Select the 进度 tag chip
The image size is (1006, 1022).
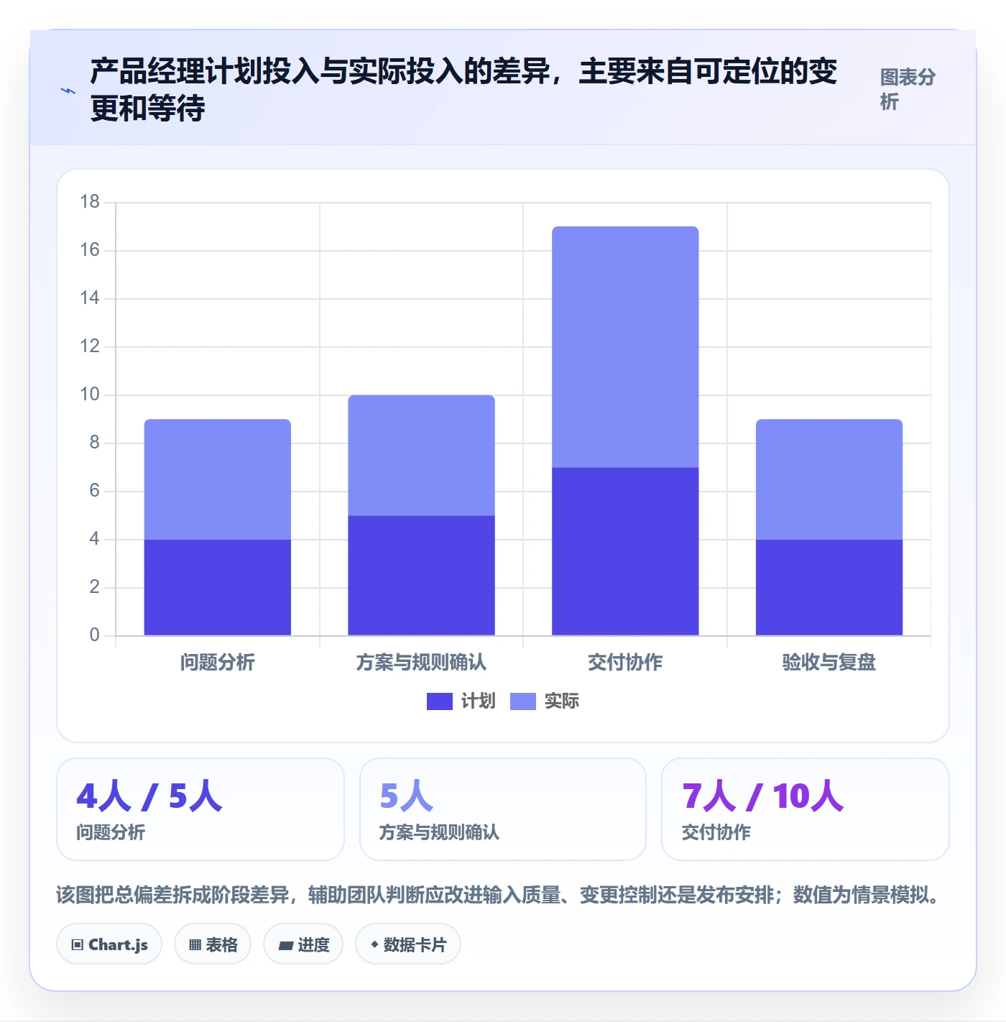(x=303, y=944)
